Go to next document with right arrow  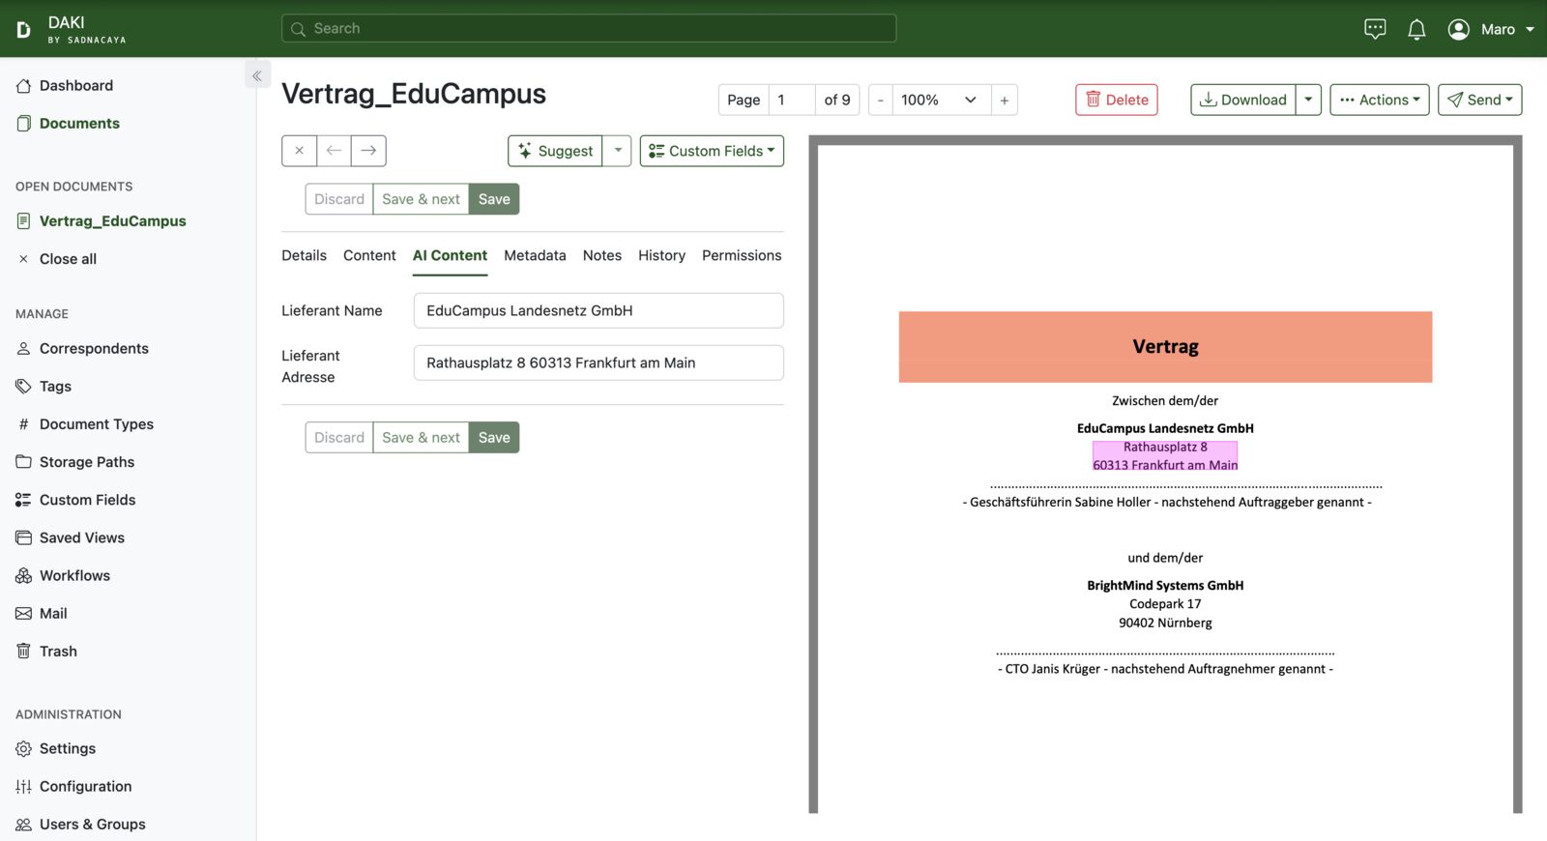click(368, 151)
